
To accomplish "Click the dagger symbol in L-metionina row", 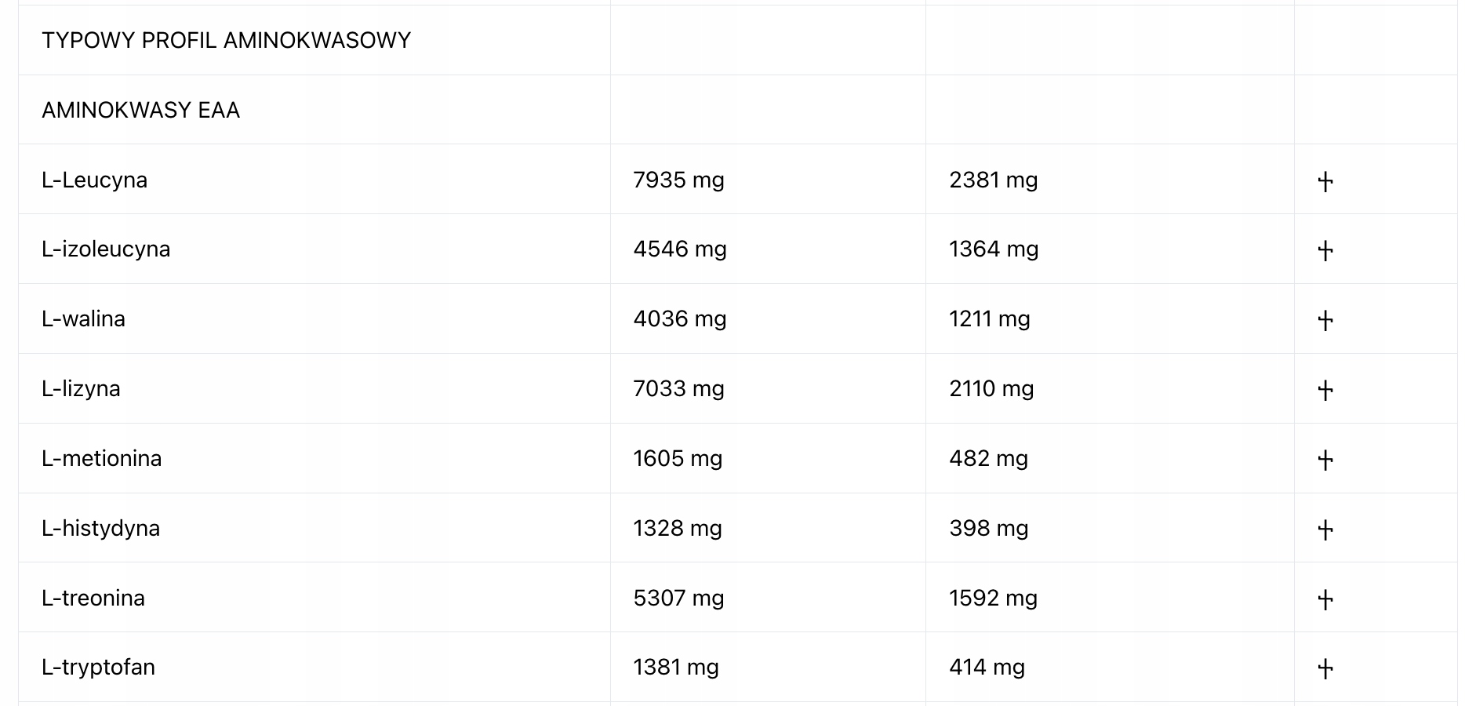I will pyautogui.click(x=1325, y=460).
